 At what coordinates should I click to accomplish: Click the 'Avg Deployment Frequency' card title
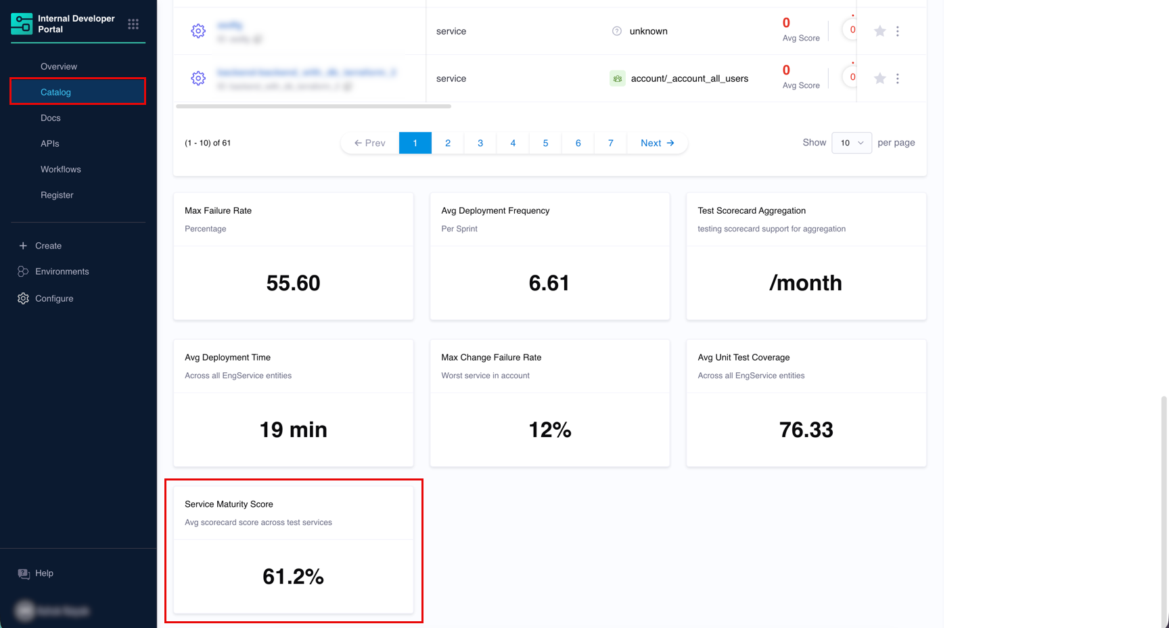tap(495, 210)
